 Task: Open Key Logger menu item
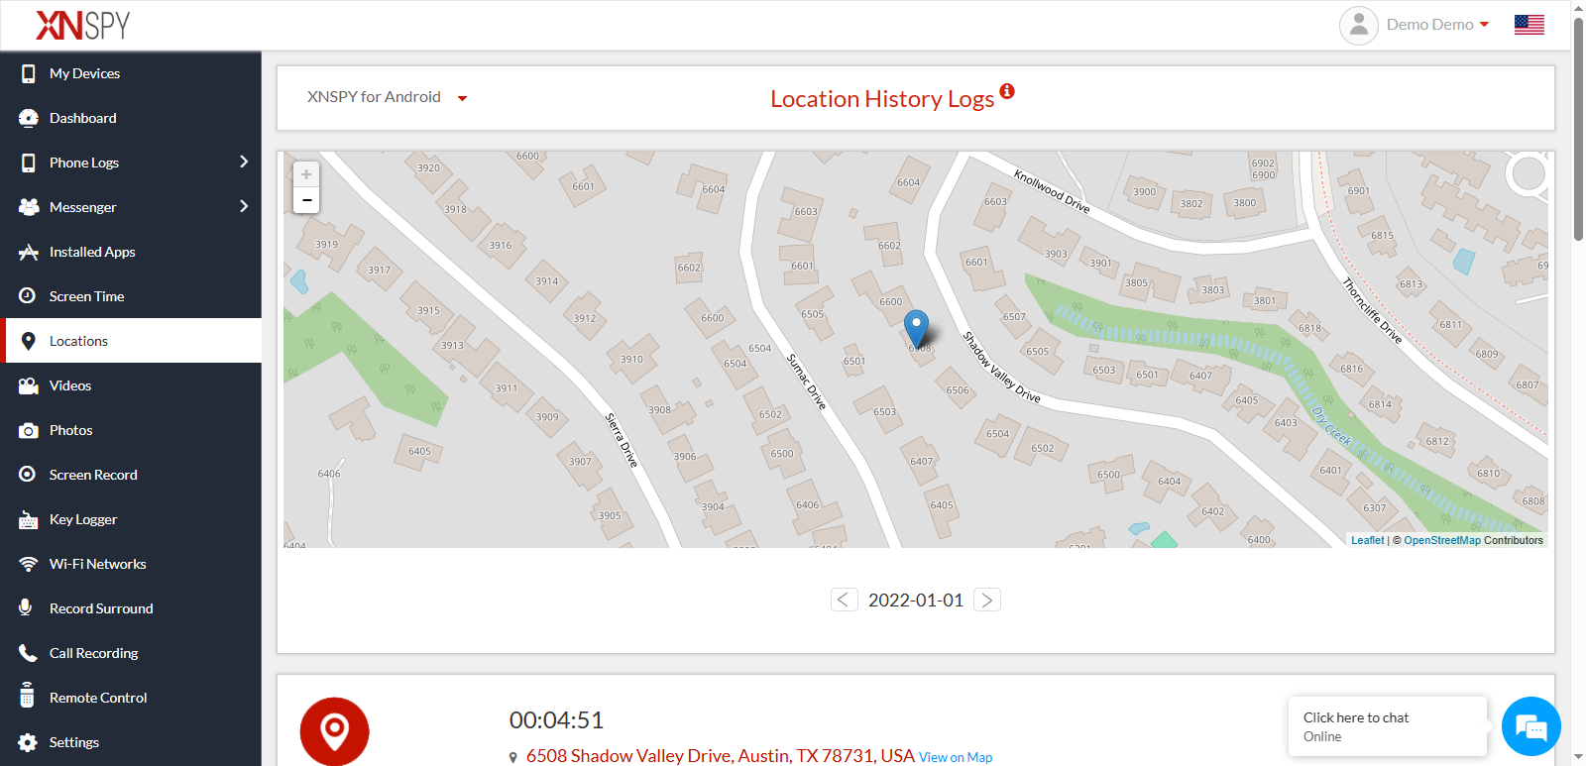click(x=131, y=519)
